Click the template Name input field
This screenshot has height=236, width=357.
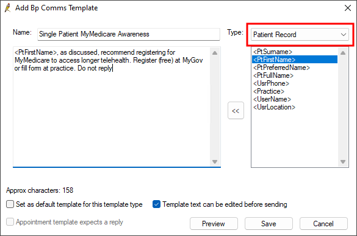coord(129,34)
